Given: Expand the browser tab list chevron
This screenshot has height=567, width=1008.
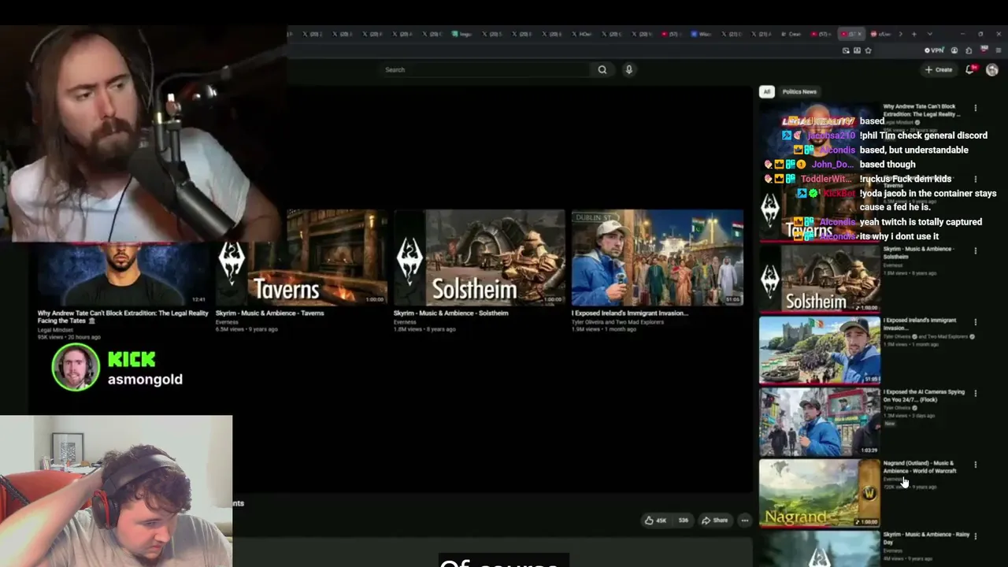Looking at the screenshot, I should 930,34.
